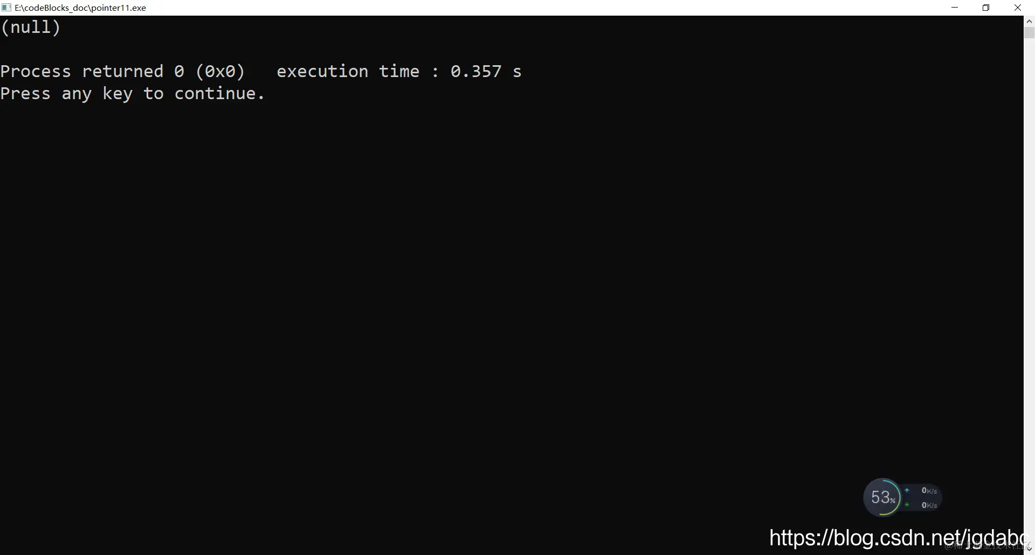The image size is (1035, 555).
Task: Click the blue upload speed arrow
Action: [907, 490]
